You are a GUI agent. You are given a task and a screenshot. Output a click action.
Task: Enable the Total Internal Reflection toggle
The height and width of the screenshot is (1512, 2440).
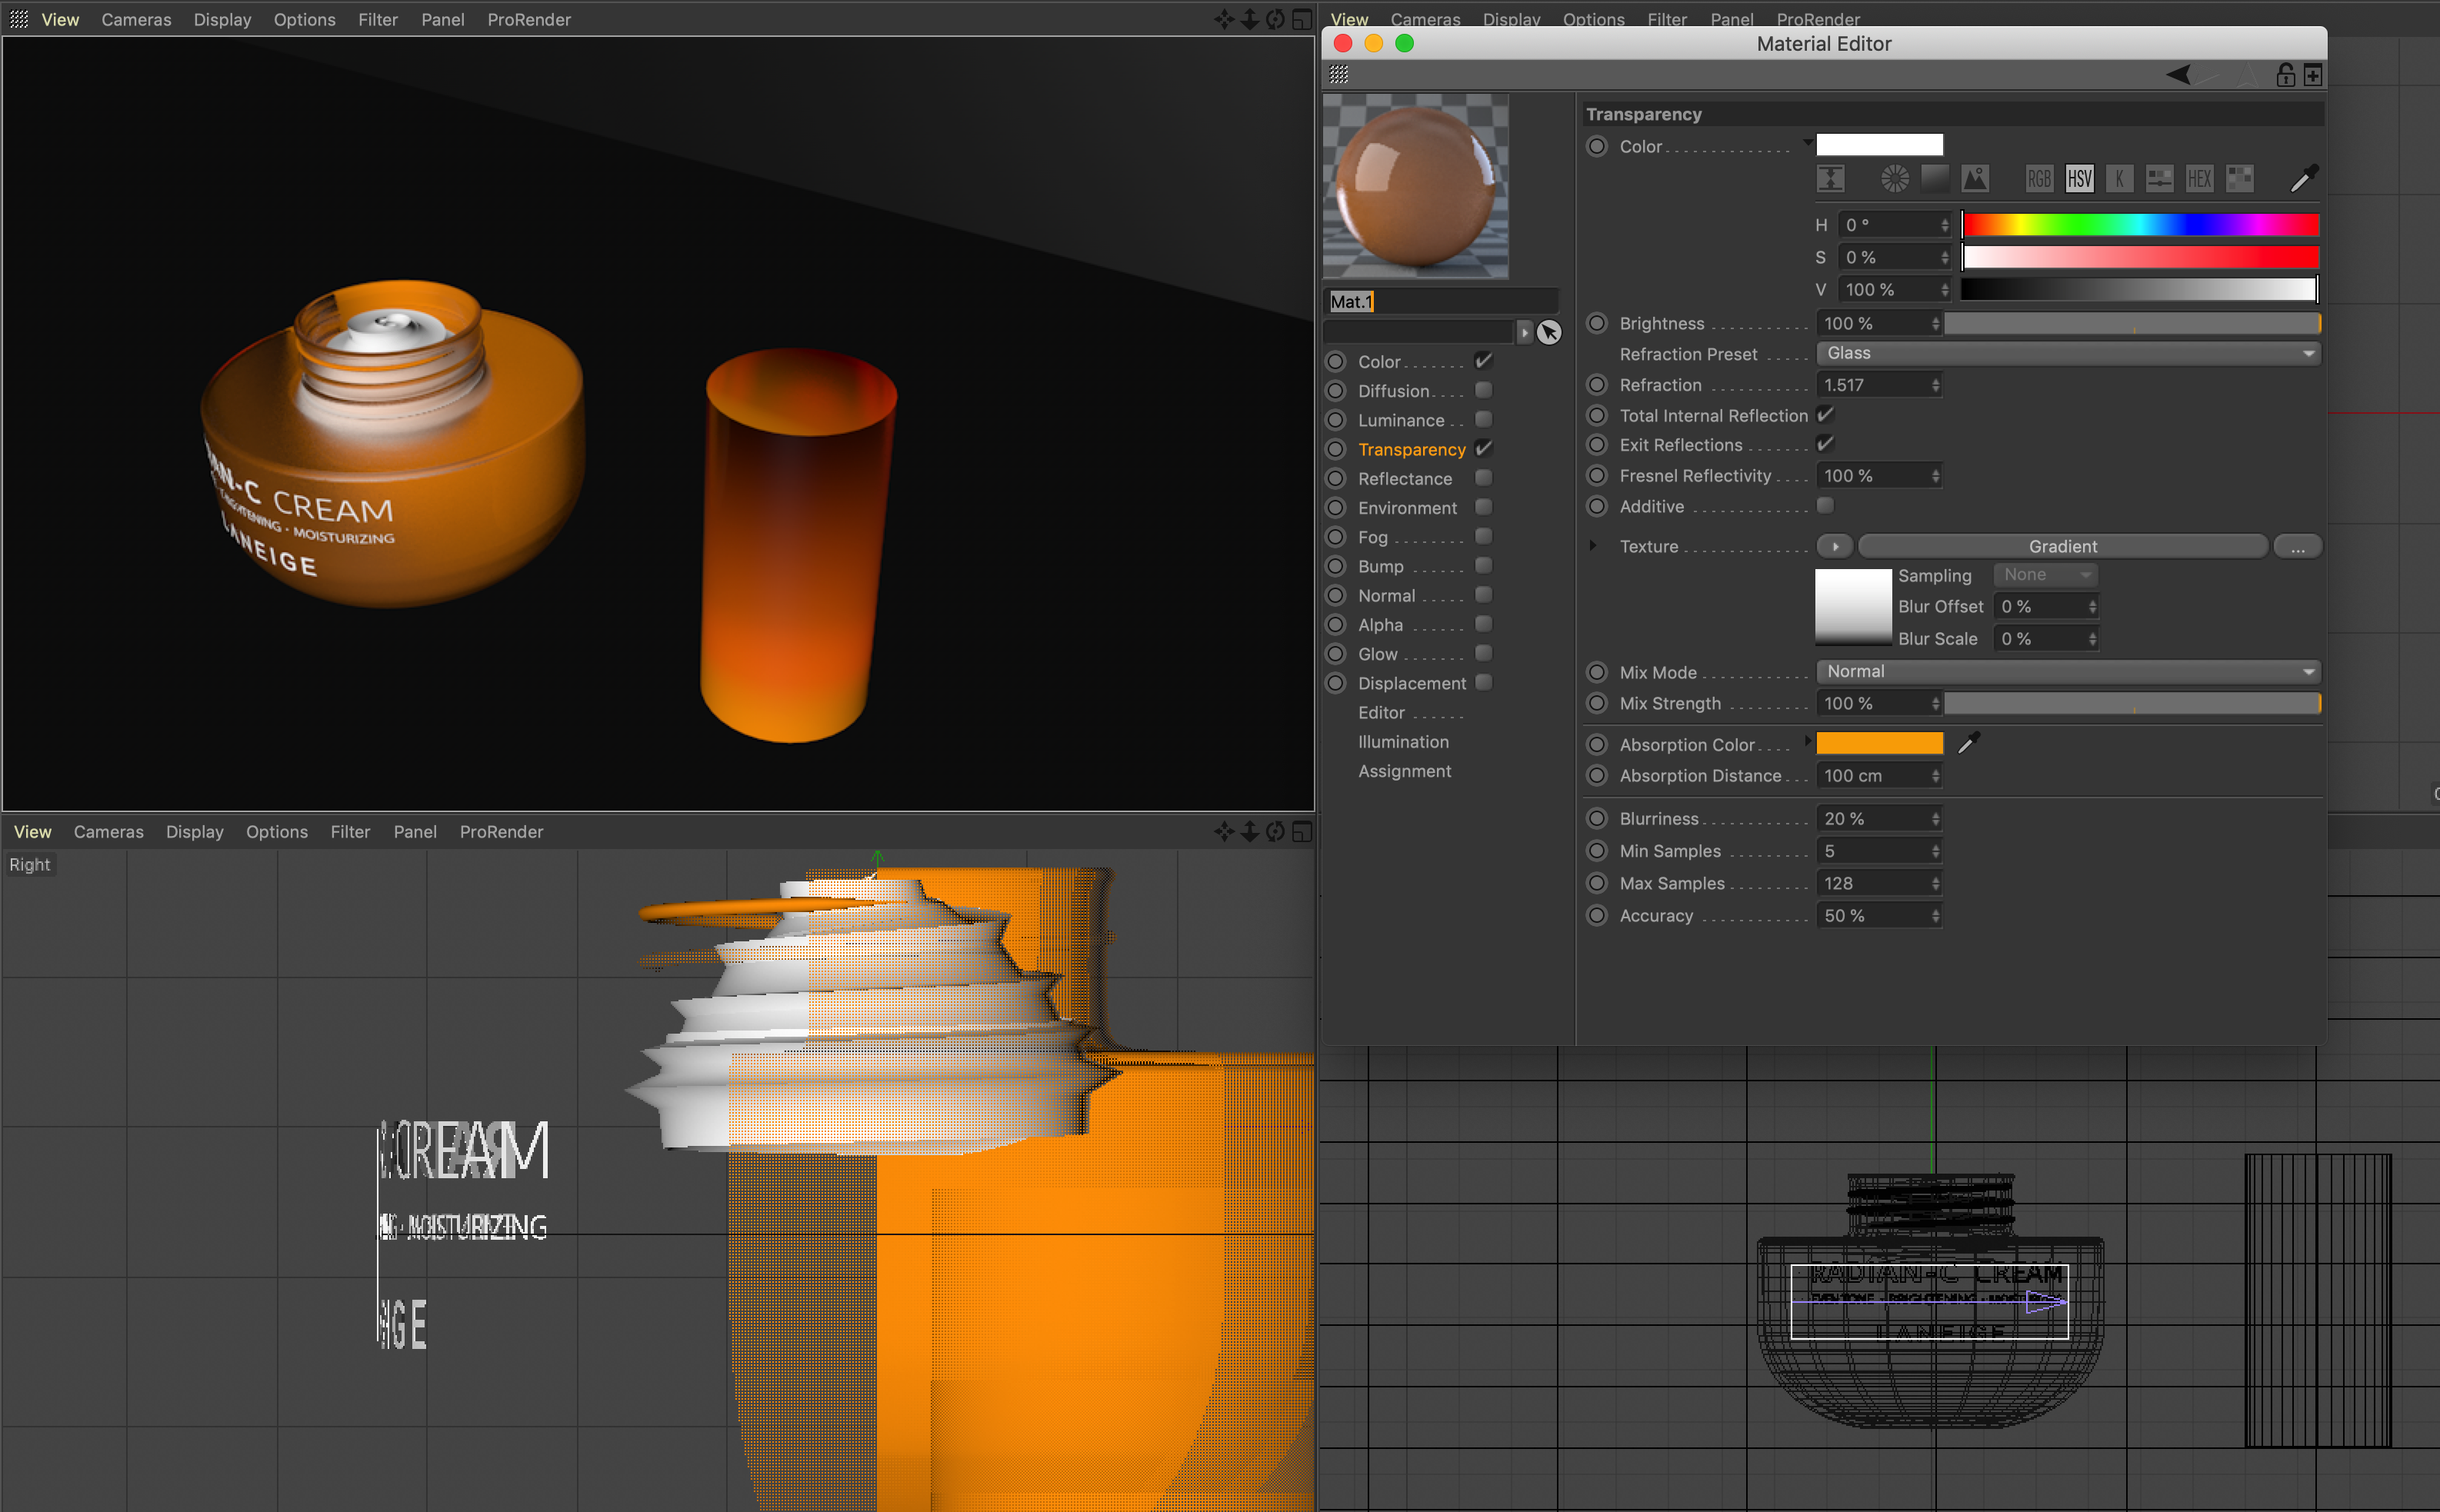pos(1826,415)
